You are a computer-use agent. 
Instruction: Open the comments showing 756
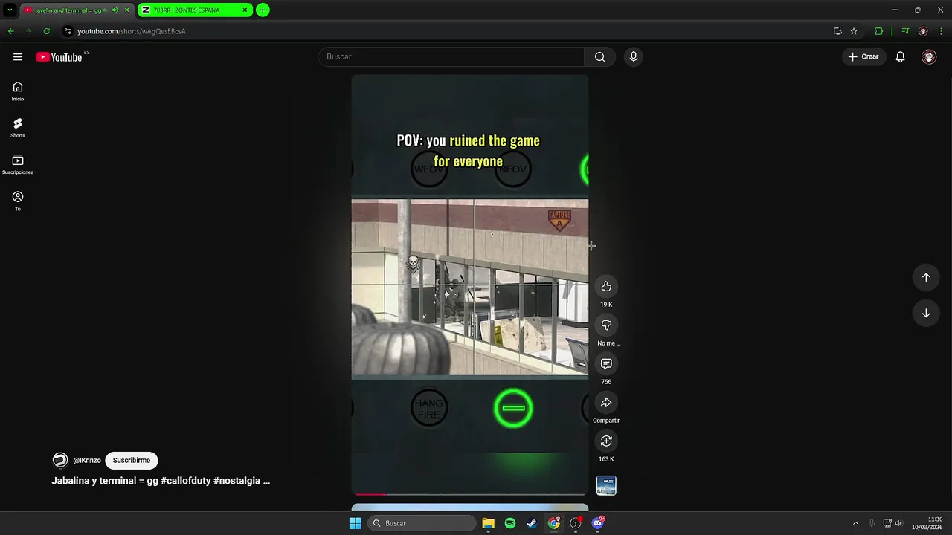point(606,364)
